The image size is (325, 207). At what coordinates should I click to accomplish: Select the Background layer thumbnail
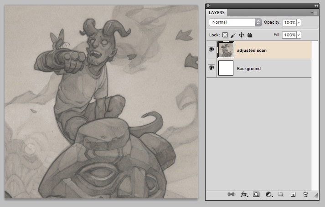[226, 68]
